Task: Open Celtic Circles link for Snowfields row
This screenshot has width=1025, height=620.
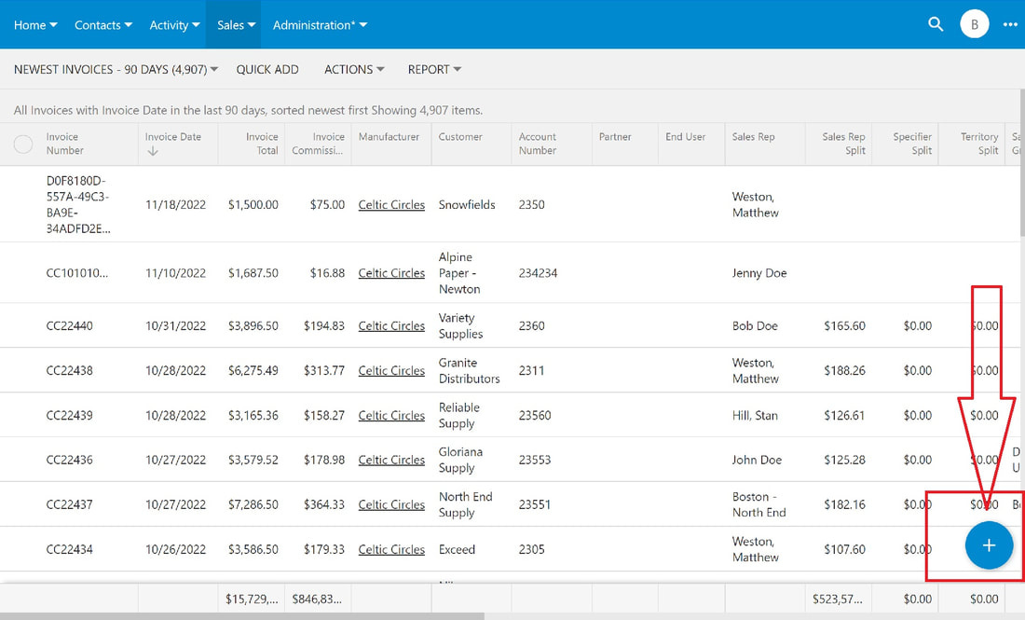Action: click(x=391, y=205)
